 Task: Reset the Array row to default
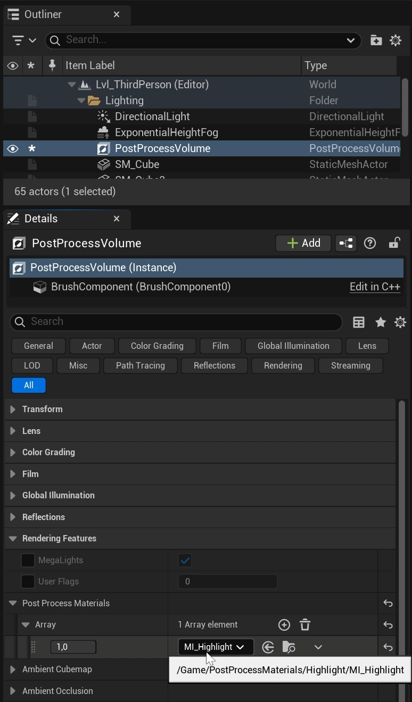click(x=388, y=625)
